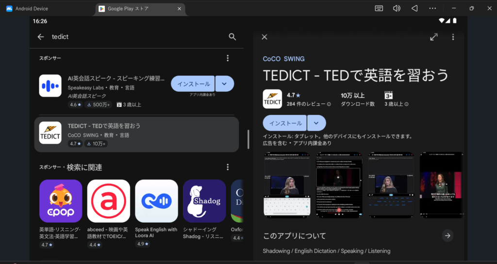Expand TEDICT install options dropdown arrow
Image resolution: width=497 pixels, height=264 pixels.
click(316, 123)
